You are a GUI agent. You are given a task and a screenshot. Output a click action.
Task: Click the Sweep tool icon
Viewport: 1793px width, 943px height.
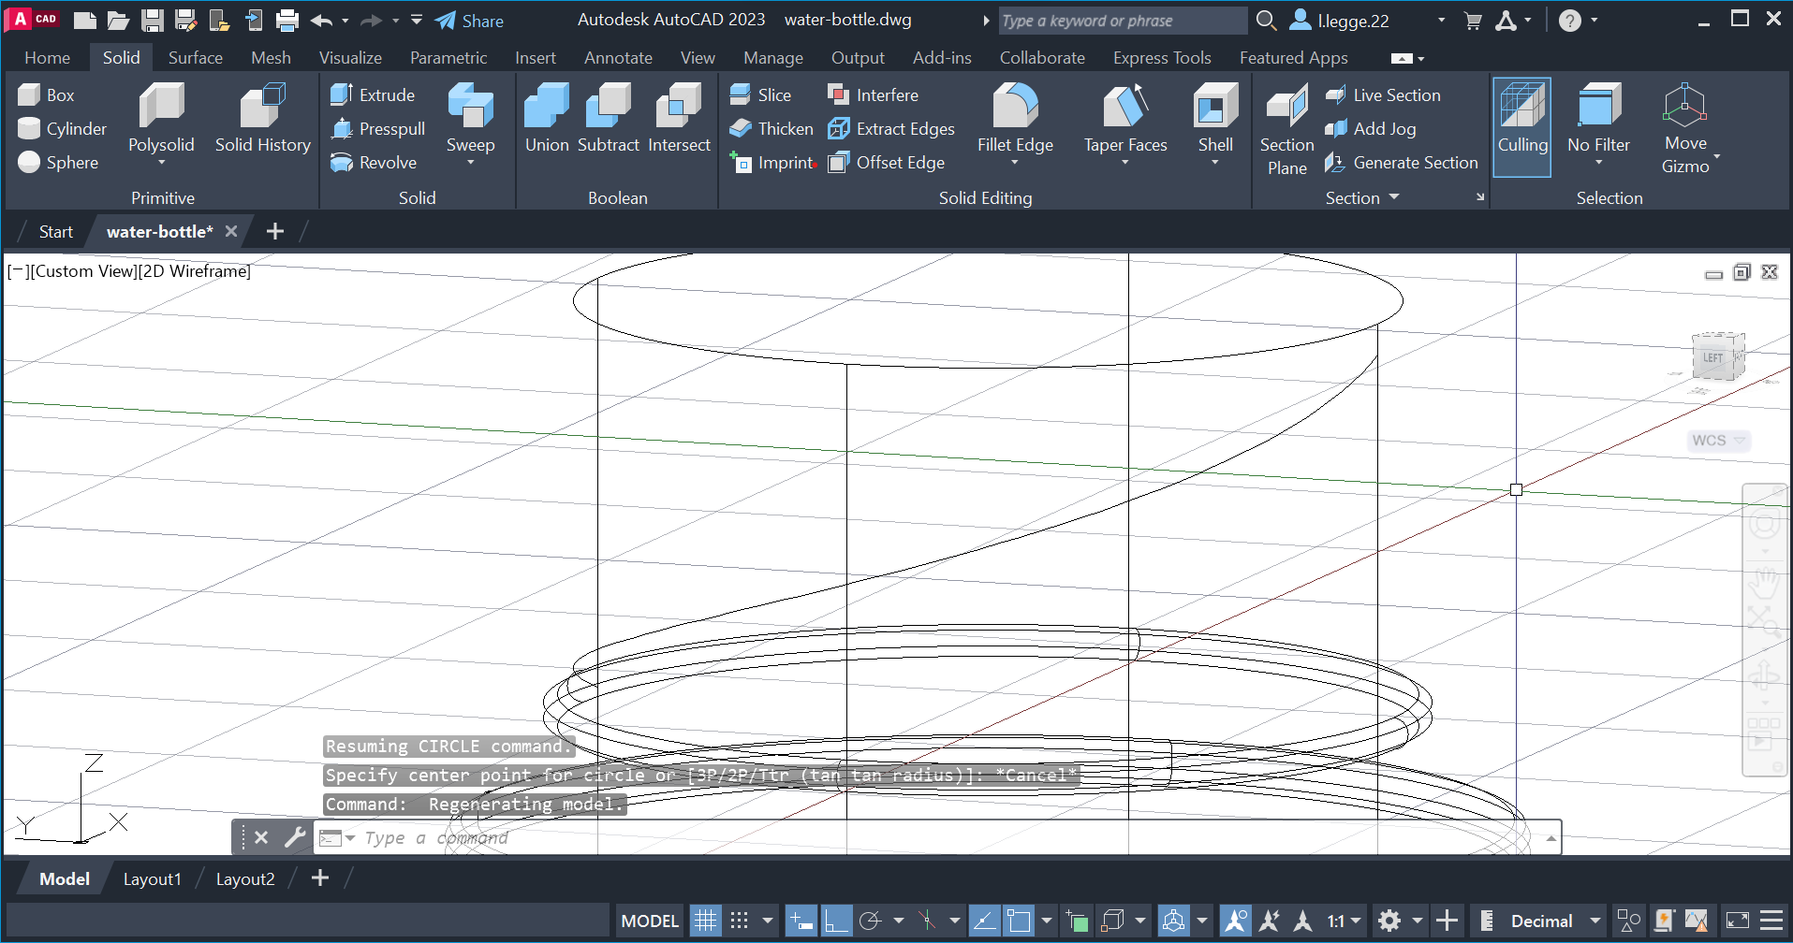(x=470, y=105)
